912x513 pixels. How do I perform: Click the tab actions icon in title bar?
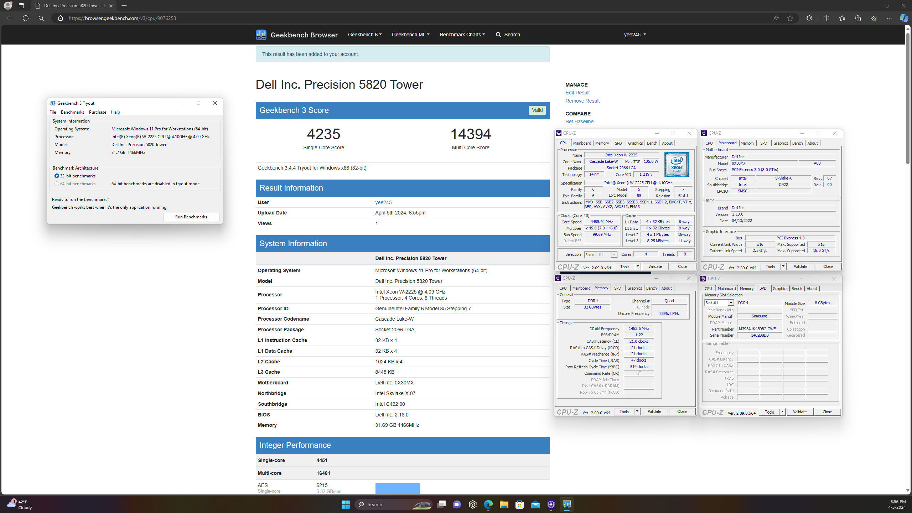point(21,6)
